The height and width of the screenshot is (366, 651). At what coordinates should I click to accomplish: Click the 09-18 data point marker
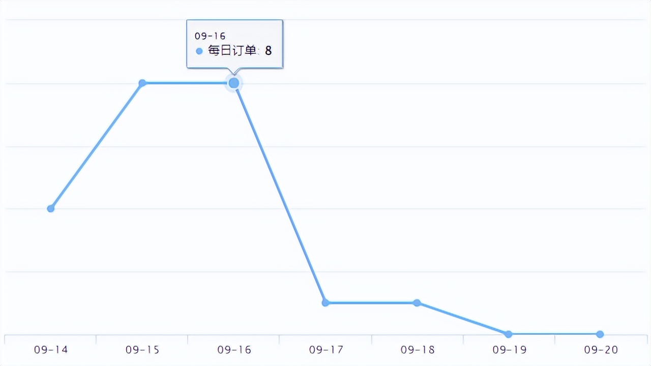[417, 303]
